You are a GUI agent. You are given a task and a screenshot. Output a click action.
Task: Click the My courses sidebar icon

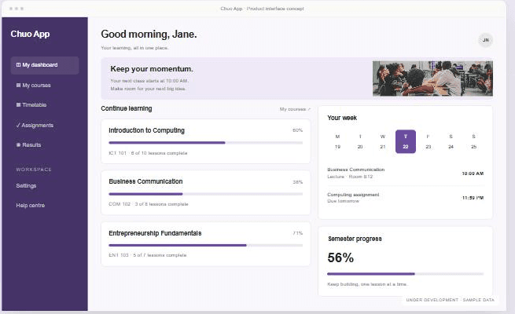pos(18,86)
